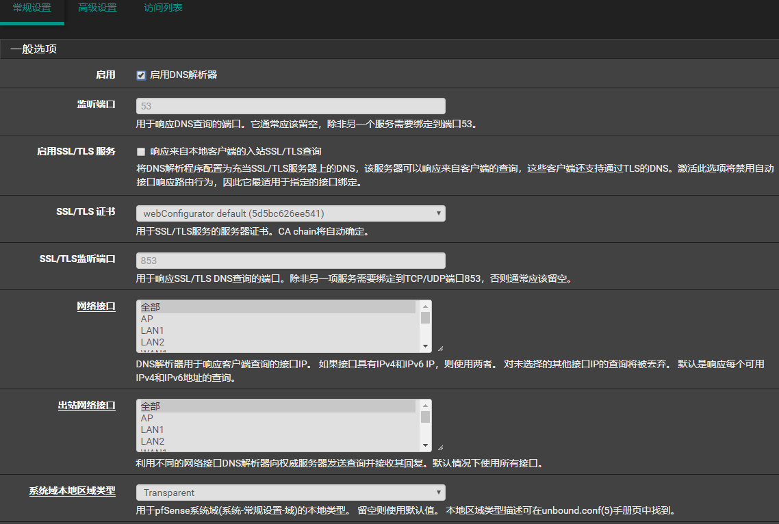779x524 pixels.
Task: Click the 监听端口 input field
Action: coord(290,106)
